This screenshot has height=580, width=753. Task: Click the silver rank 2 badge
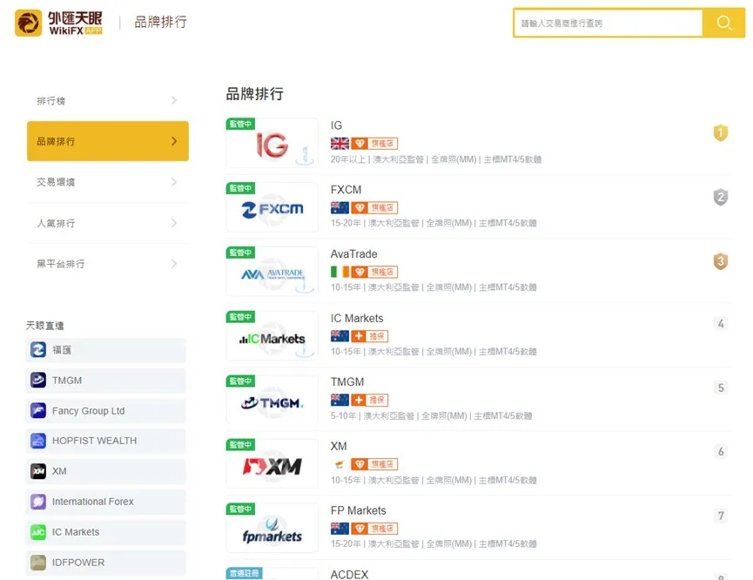point(720,197)
